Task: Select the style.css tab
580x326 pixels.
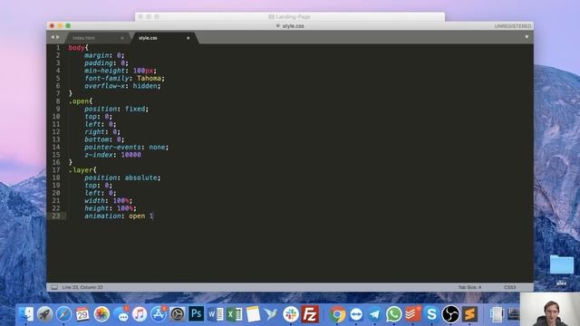Action: [148, 38]
